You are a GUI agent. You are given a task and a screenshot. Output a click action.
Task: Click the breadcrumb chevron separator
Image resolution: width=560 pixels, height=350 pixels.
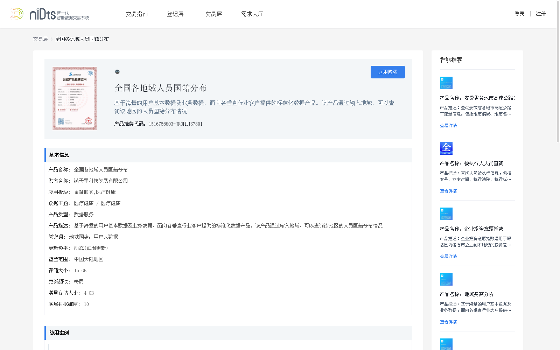(51, 39)
